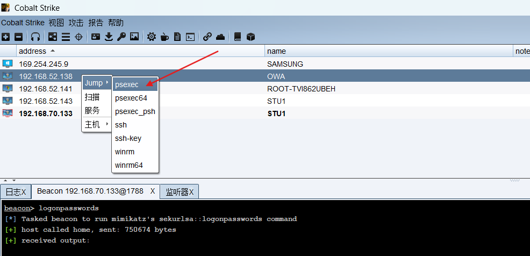Click the terminal scripted web delivery icon

coord(191,37)
